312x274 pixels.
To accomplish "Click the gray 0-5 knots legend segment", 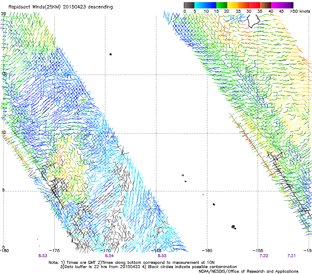I will [189, 5].
